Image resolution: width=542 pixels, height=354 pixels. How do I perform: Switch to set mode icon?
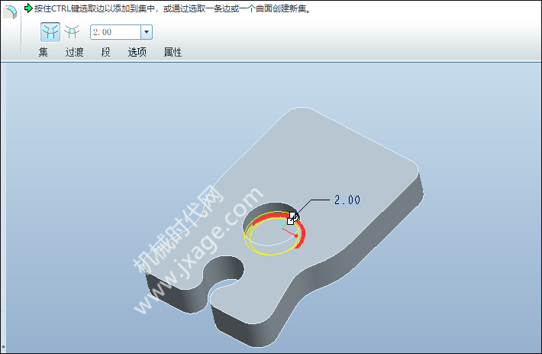(x=50, y=32)
